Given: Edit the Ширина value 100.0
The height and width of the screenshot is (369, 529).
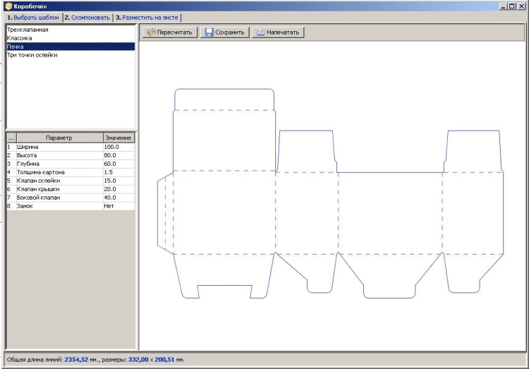Looking at the screenshot, I should (x=118, y=147).
